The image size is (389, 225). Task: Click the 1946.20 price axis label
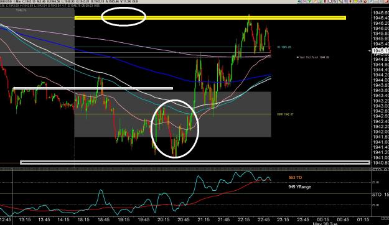[x=381, y=23]
